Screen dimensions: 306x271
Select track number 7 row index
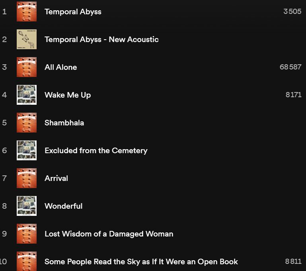coord(4,178)
